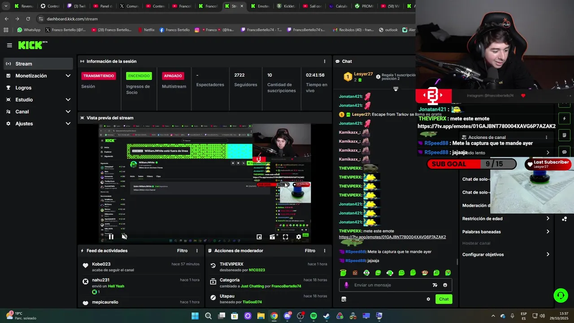The image size is (574, 323).
Task: Click the APAGADO Multistream badge
Action: [x=173, y=76]
